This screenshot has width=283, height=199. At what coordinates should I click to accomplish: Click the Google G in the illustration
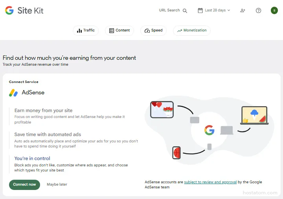coord(209,130)
